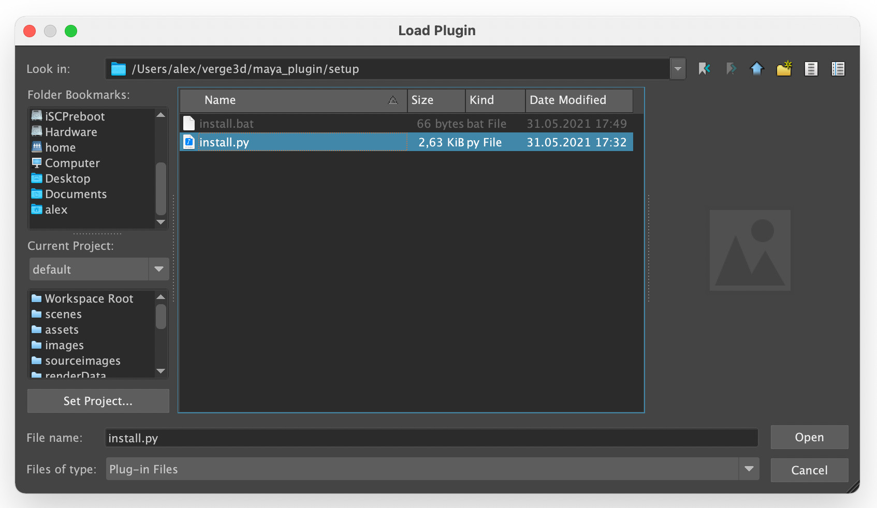Click the install.py file icon

[189, 142]
